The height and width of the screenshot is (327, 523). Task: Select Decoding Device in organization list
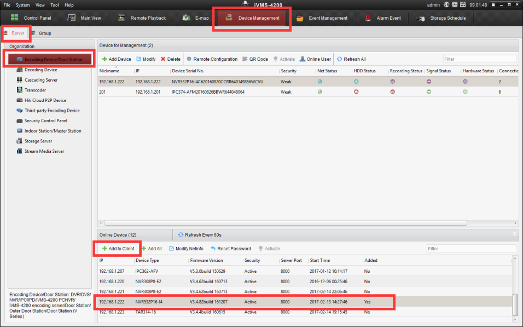click(x=40, y=70)
